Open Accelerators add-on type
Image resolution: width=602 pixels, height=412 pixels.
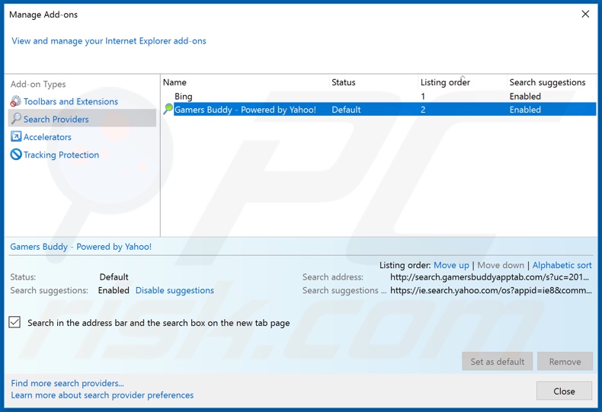click(47, 137)
